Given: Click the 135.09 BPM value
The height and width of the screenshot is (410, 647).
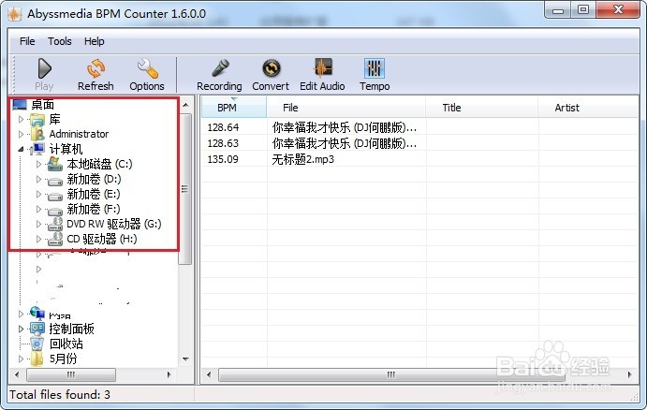Looking at the screenshot, I should click(x=223, y=159).
